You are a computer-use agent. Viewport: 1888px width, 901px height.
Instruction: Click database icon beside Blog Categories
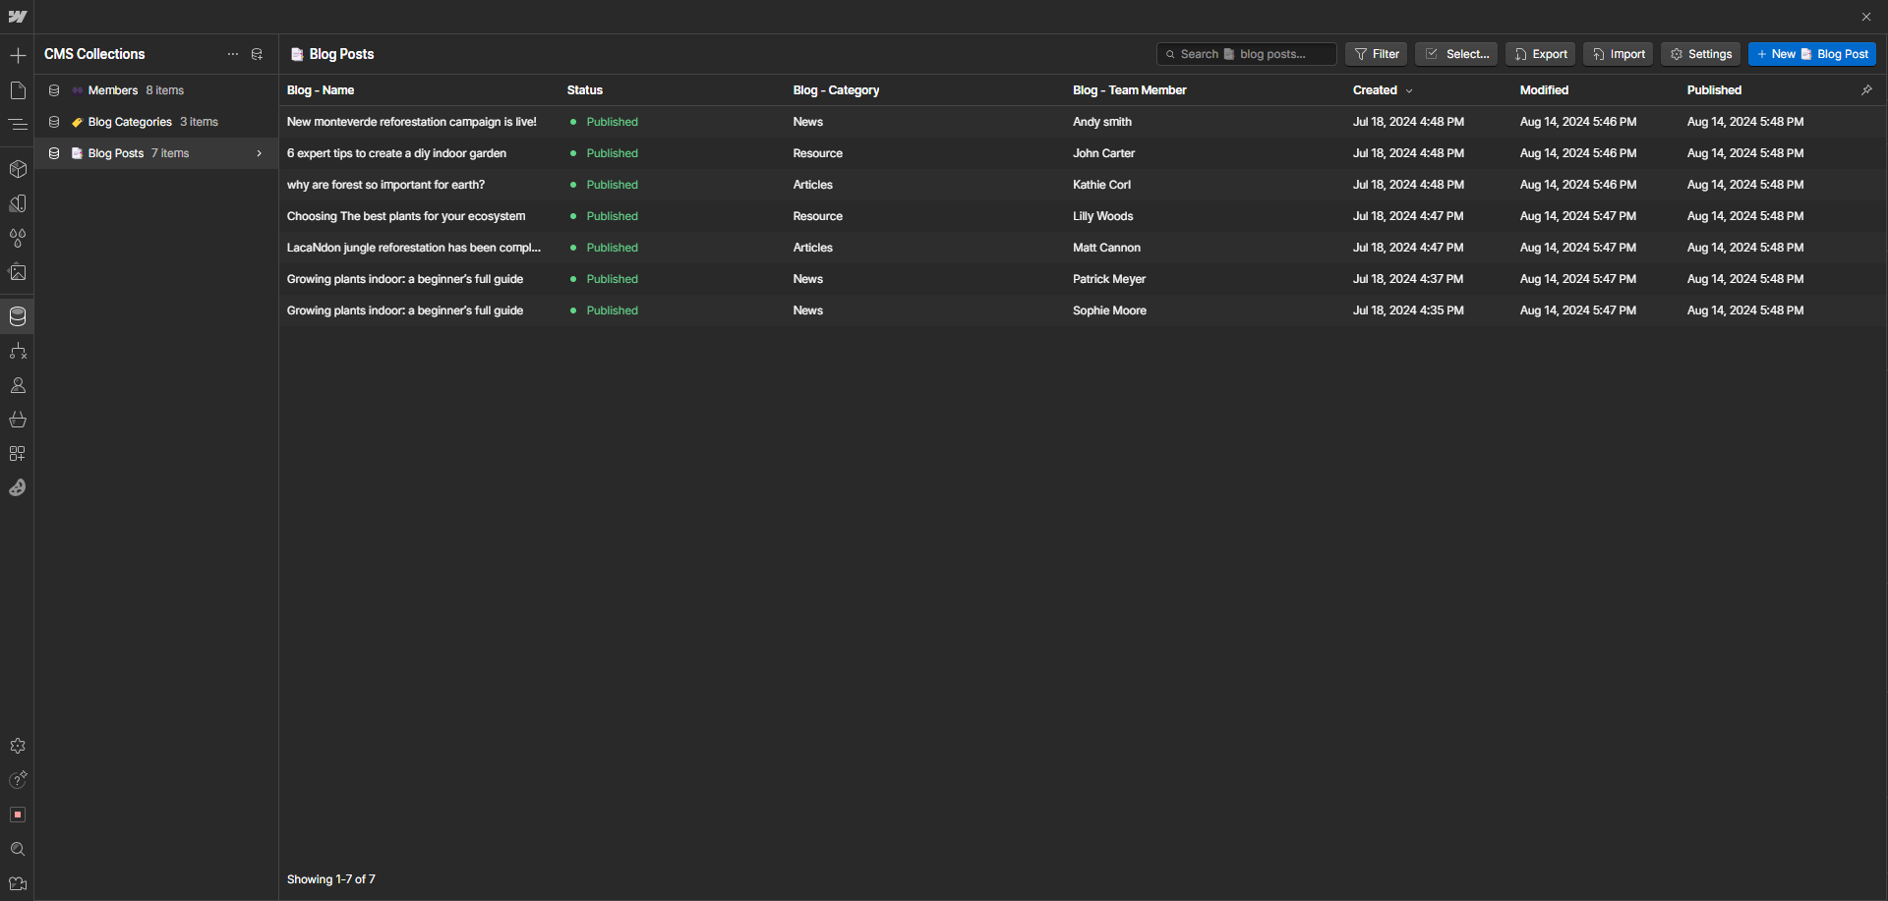[54, 122]
